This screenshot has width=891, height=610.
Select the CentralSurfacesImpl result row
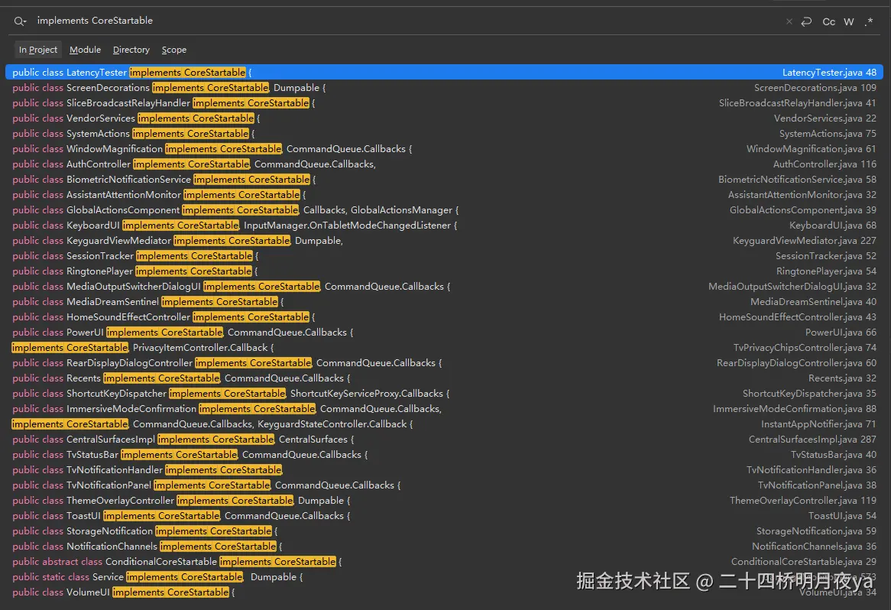(x=445, y=440)
